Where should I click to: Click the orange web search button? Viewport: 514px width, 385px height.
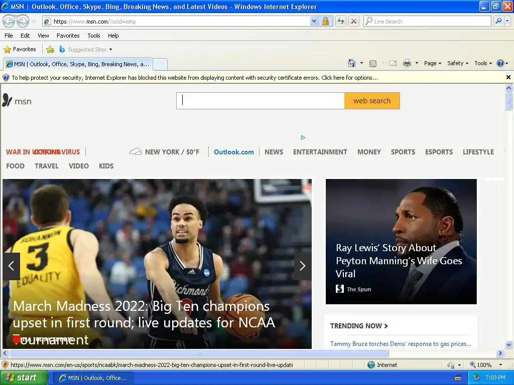372,100
